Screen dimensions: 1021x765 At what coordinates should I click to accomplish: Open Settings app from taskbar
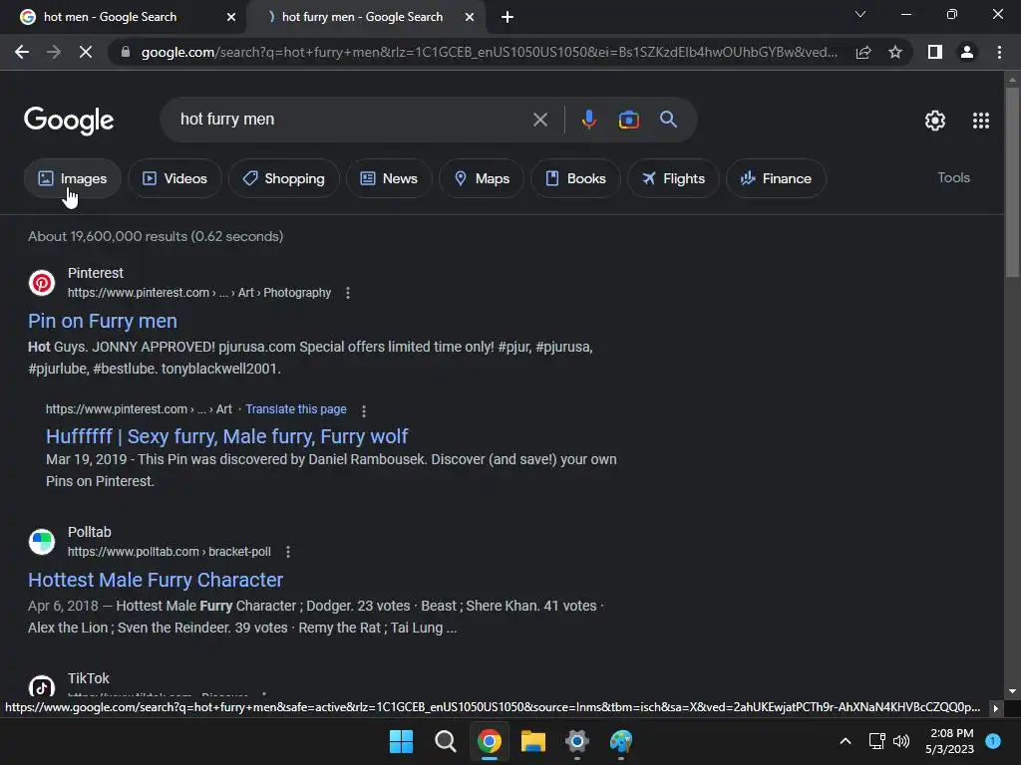coord(577,741)
